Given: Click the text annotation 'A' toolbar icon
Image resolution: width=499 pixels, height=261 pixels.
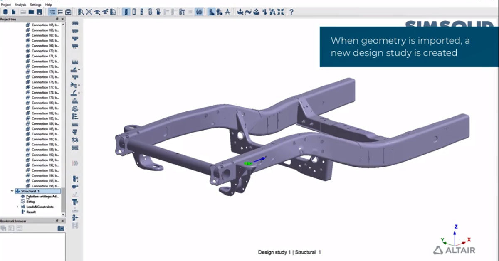Looking at the screenshot, I should point(227,12).
